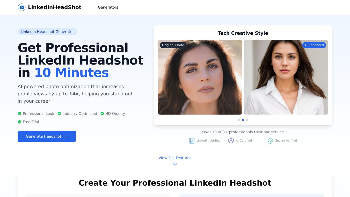Show the first carousel slide dot

(x=239, y=120)
